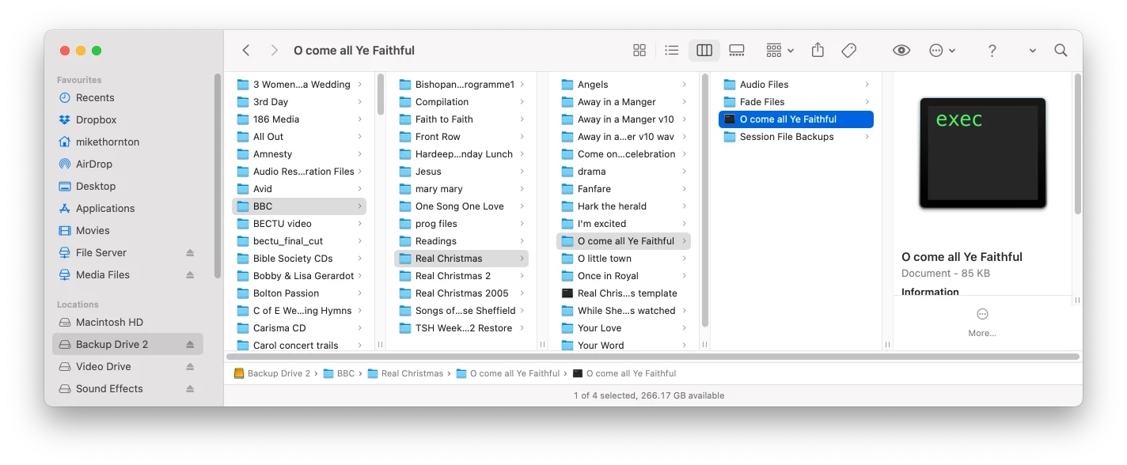Select the Once in Royal folder
1127x465 pixels.
624,276
